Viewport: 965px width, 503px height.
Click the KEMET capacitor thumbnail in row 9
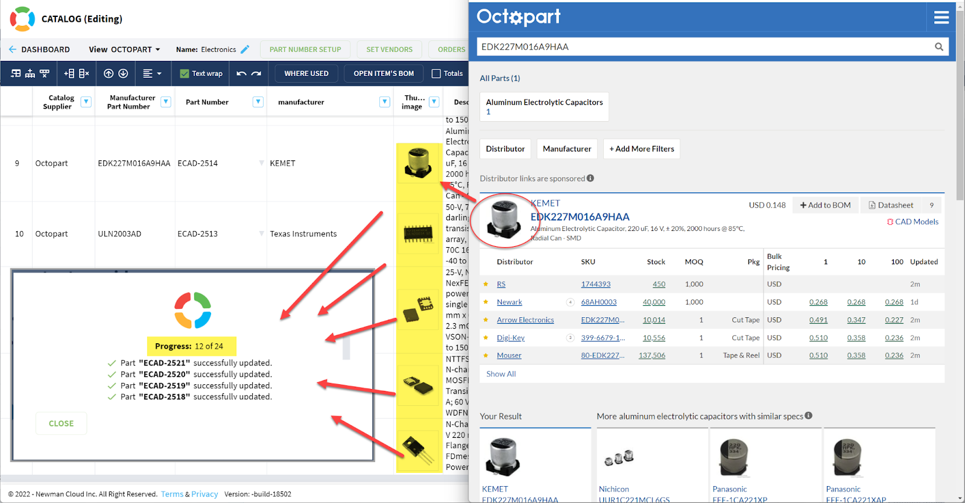419,163
